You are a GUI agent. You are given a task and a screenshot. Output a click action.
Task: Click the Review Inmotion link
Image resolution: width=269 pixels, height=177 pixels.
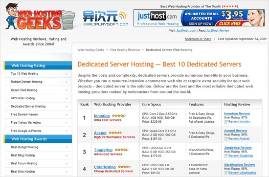pyautogui.click(x=239, y=122)
